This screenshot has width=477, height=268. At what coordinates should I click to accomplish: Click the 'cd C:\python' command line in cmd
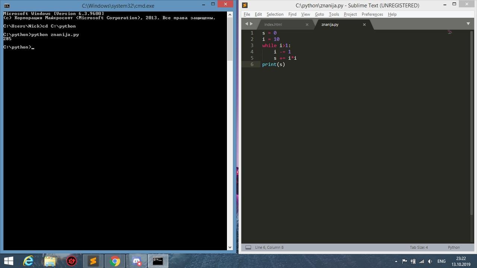(x=40, y=26)
